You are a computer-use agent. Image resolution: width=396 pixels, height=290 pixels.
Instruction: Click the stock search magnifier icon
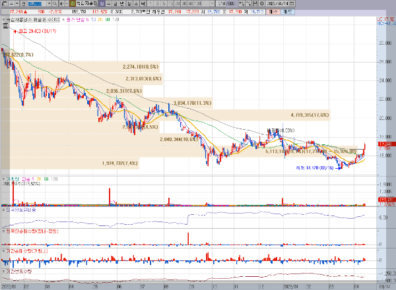pyautogui.click(x=55, y=3)
